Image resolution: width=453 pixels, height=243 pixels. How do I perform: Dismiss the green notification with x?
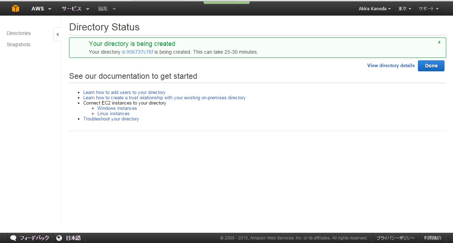439,42
